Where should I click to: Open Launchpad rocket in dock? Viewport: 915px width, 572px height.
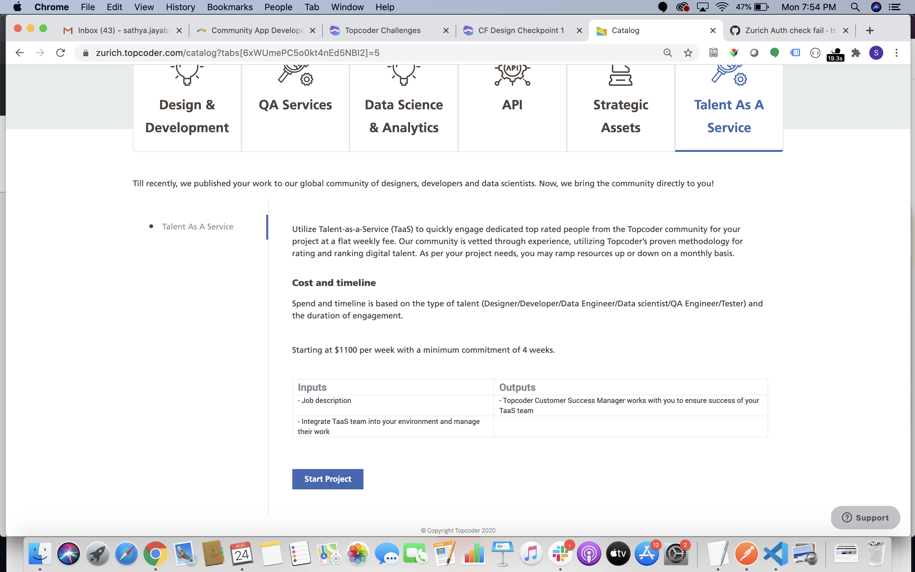click(98, 554)
